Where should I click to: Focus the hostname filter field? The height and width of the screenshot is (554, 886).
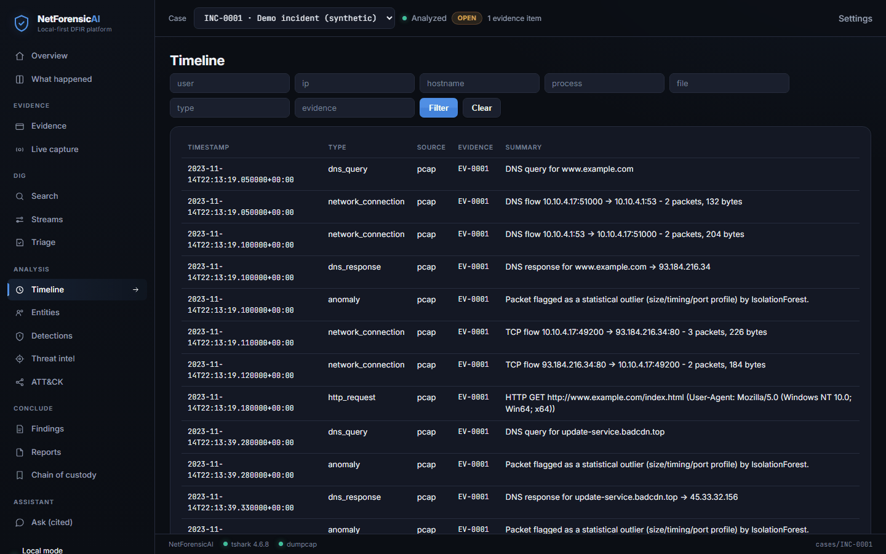click(479, 83)
